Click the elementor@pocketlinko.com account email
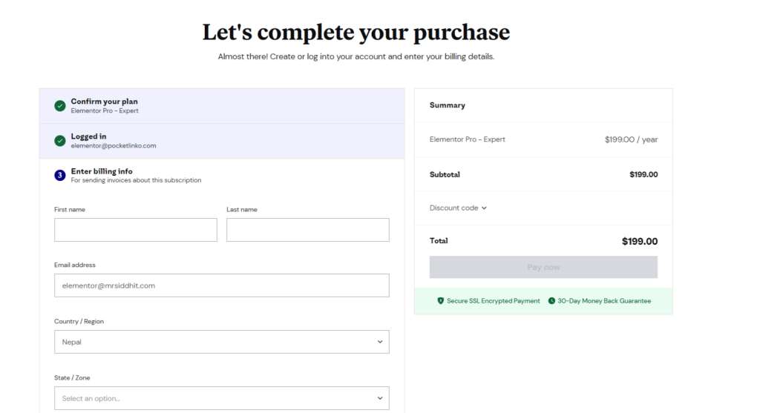 (x=114, y=146)
